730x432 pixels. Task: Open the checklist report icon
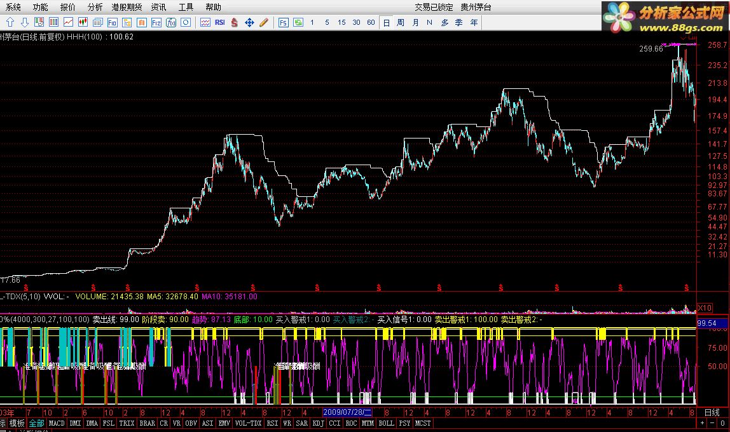pyautogui.click(x=39, y=22)
